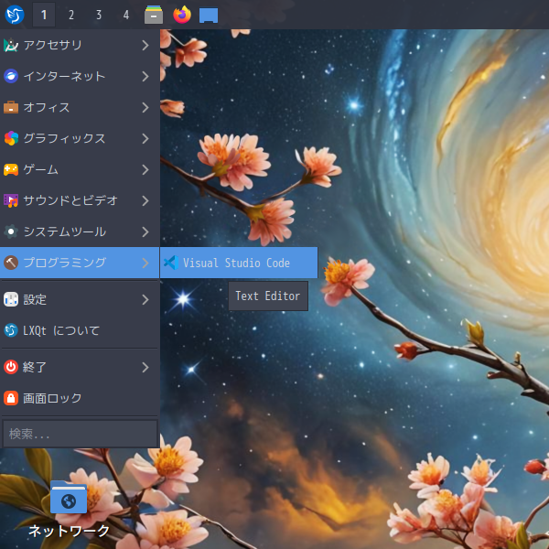Expand the オフィス chevron arrow
Viewport: 549px width, 549px height.
click(x=145, y=107)
